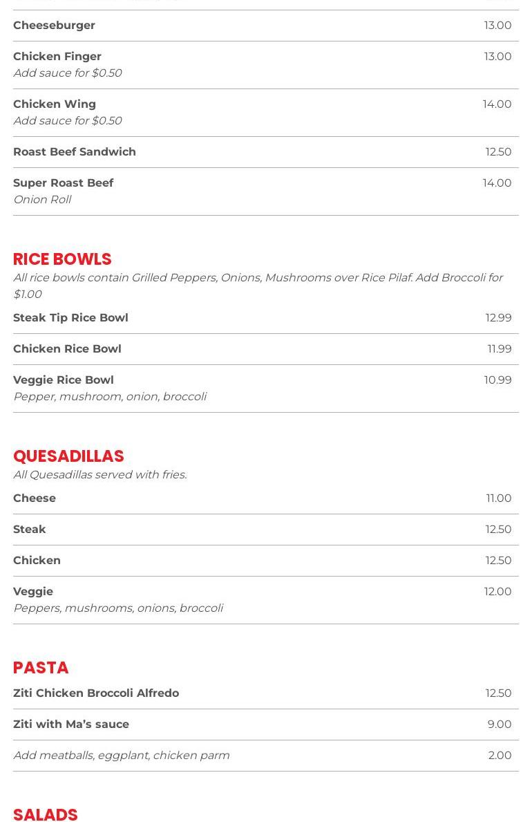Select the Chicken Finger item name
Viewport: 532px width, 822px height.
pyautogui.click(x=57, y=57)
